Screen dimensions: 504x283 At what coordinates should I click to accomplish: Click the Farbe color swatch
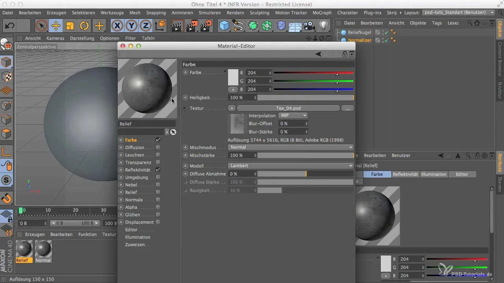(233, 77)
